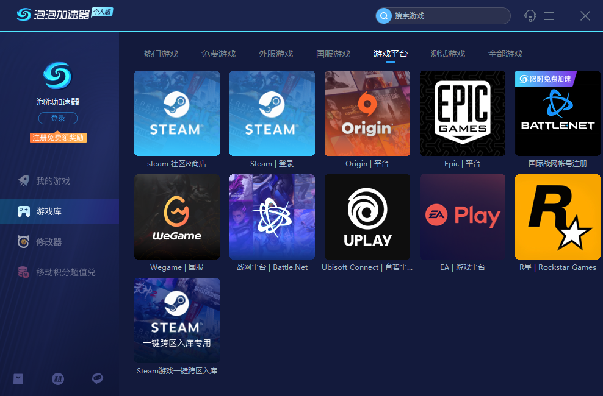
Task: Click the 个人版 badge
Action: click(103, 12)
